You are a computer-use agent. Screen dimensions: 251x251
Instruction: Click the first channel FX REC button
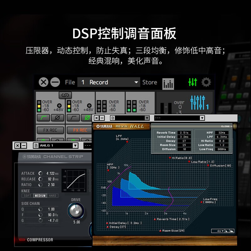(x=50, y=130)
